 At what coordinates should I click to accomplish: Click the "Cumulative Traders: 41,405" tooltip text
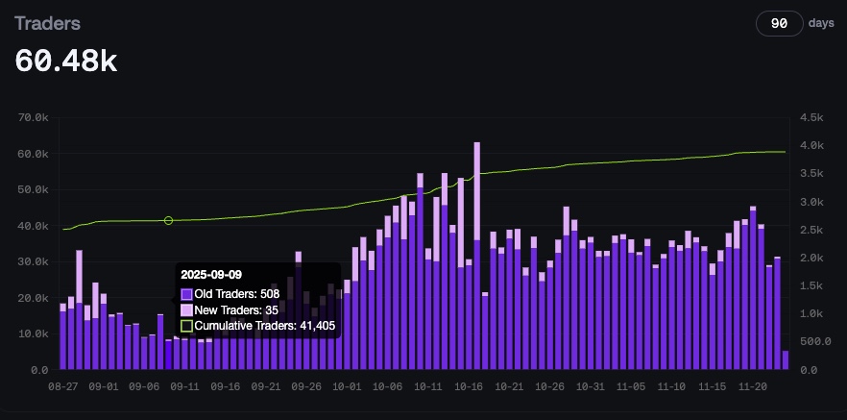264,327
